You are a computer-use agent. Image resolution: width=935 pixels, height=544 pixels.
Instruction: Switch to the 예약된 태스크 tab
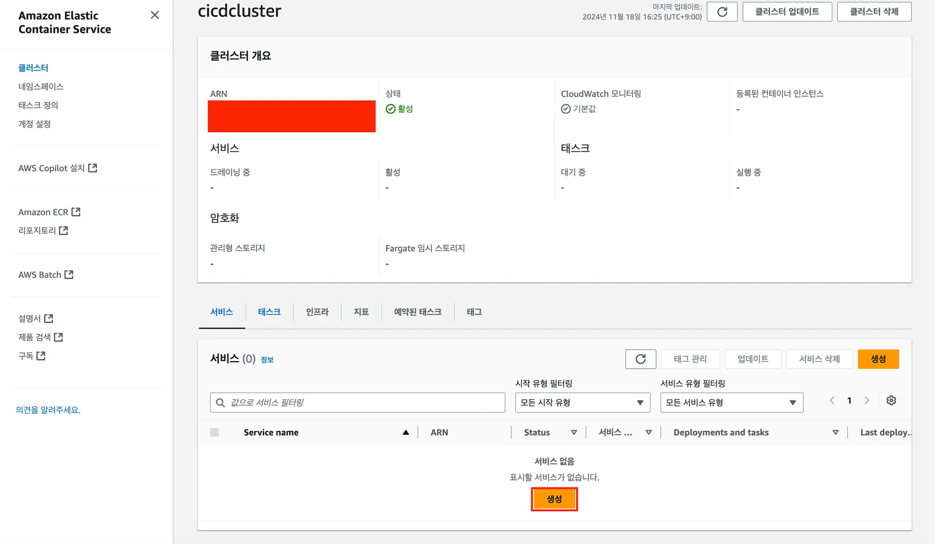(x=418, y=312)
